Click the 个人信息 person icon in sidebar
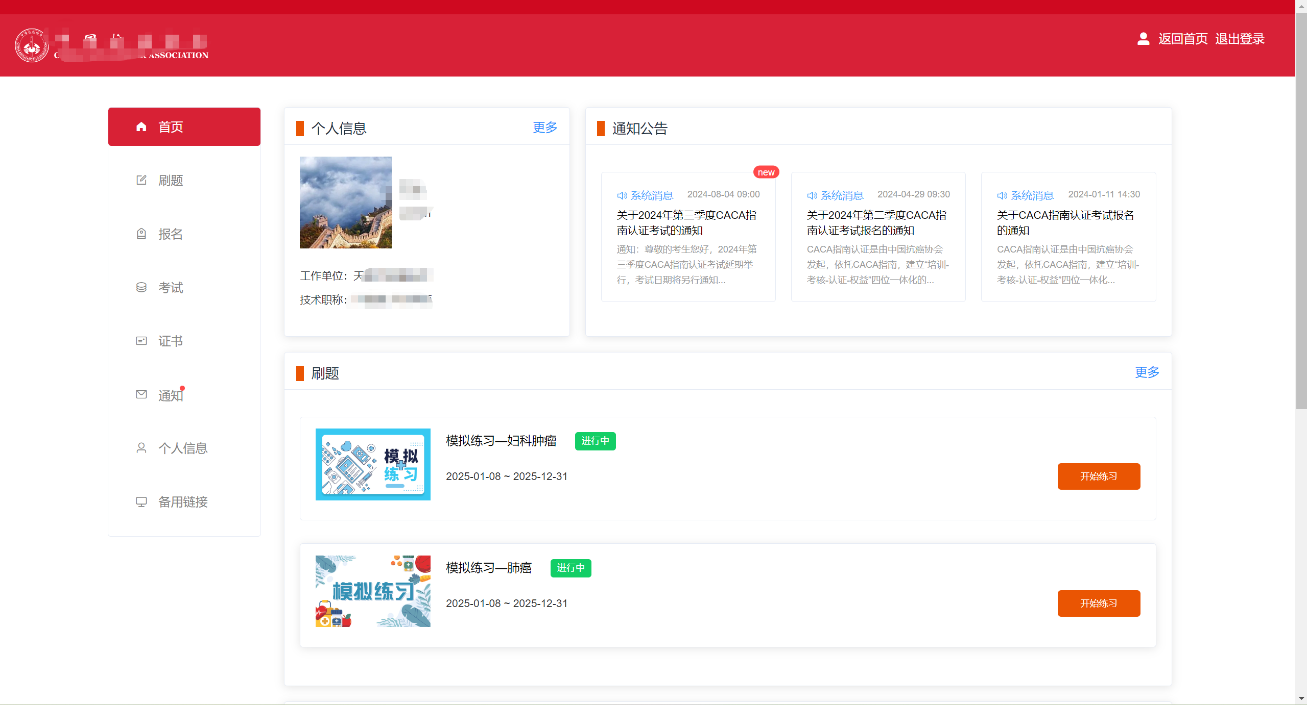1307x705 pixels. point(141,448)
